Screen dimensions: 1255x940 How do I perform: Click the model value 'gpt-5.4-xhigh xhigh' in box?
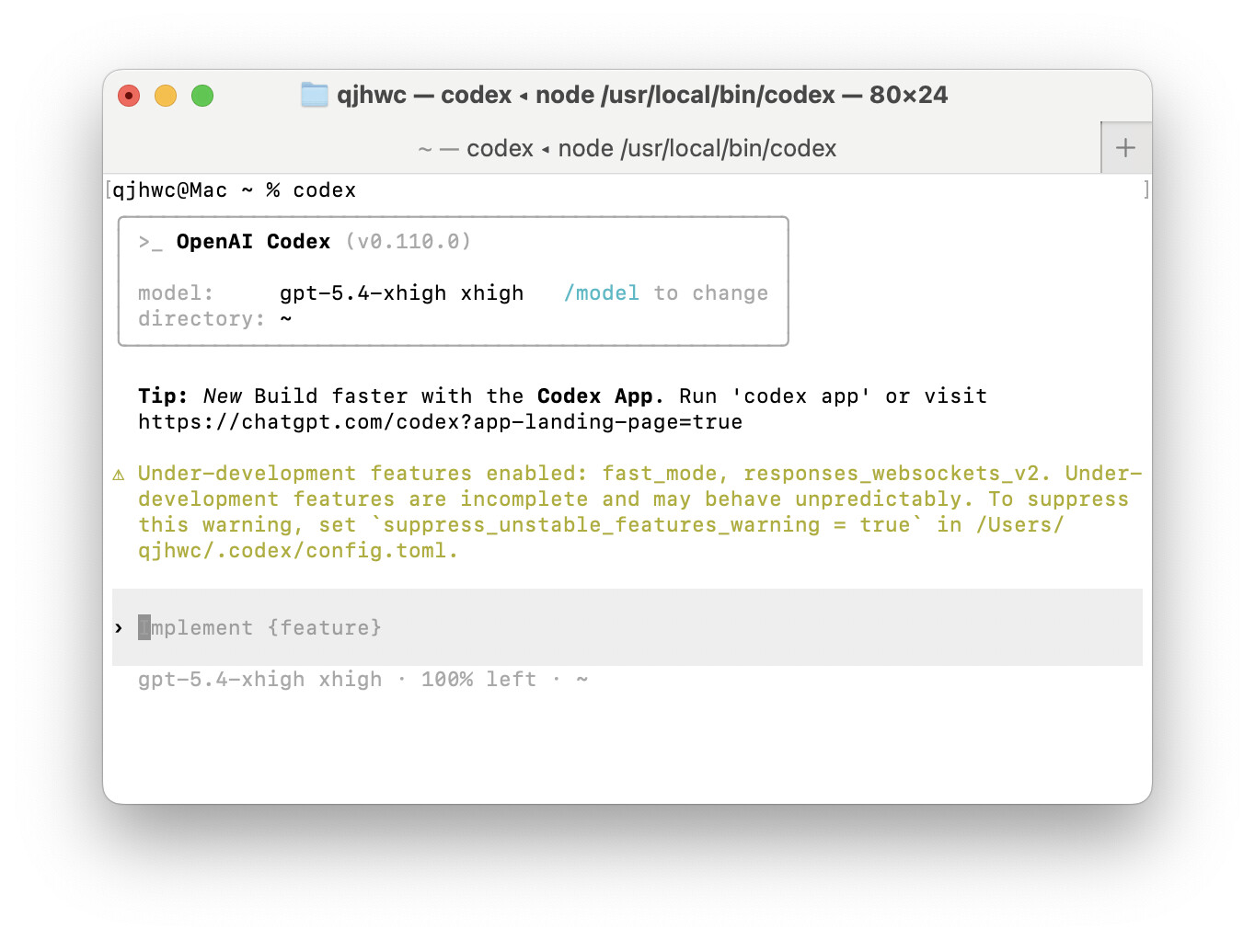pos(401,293)
